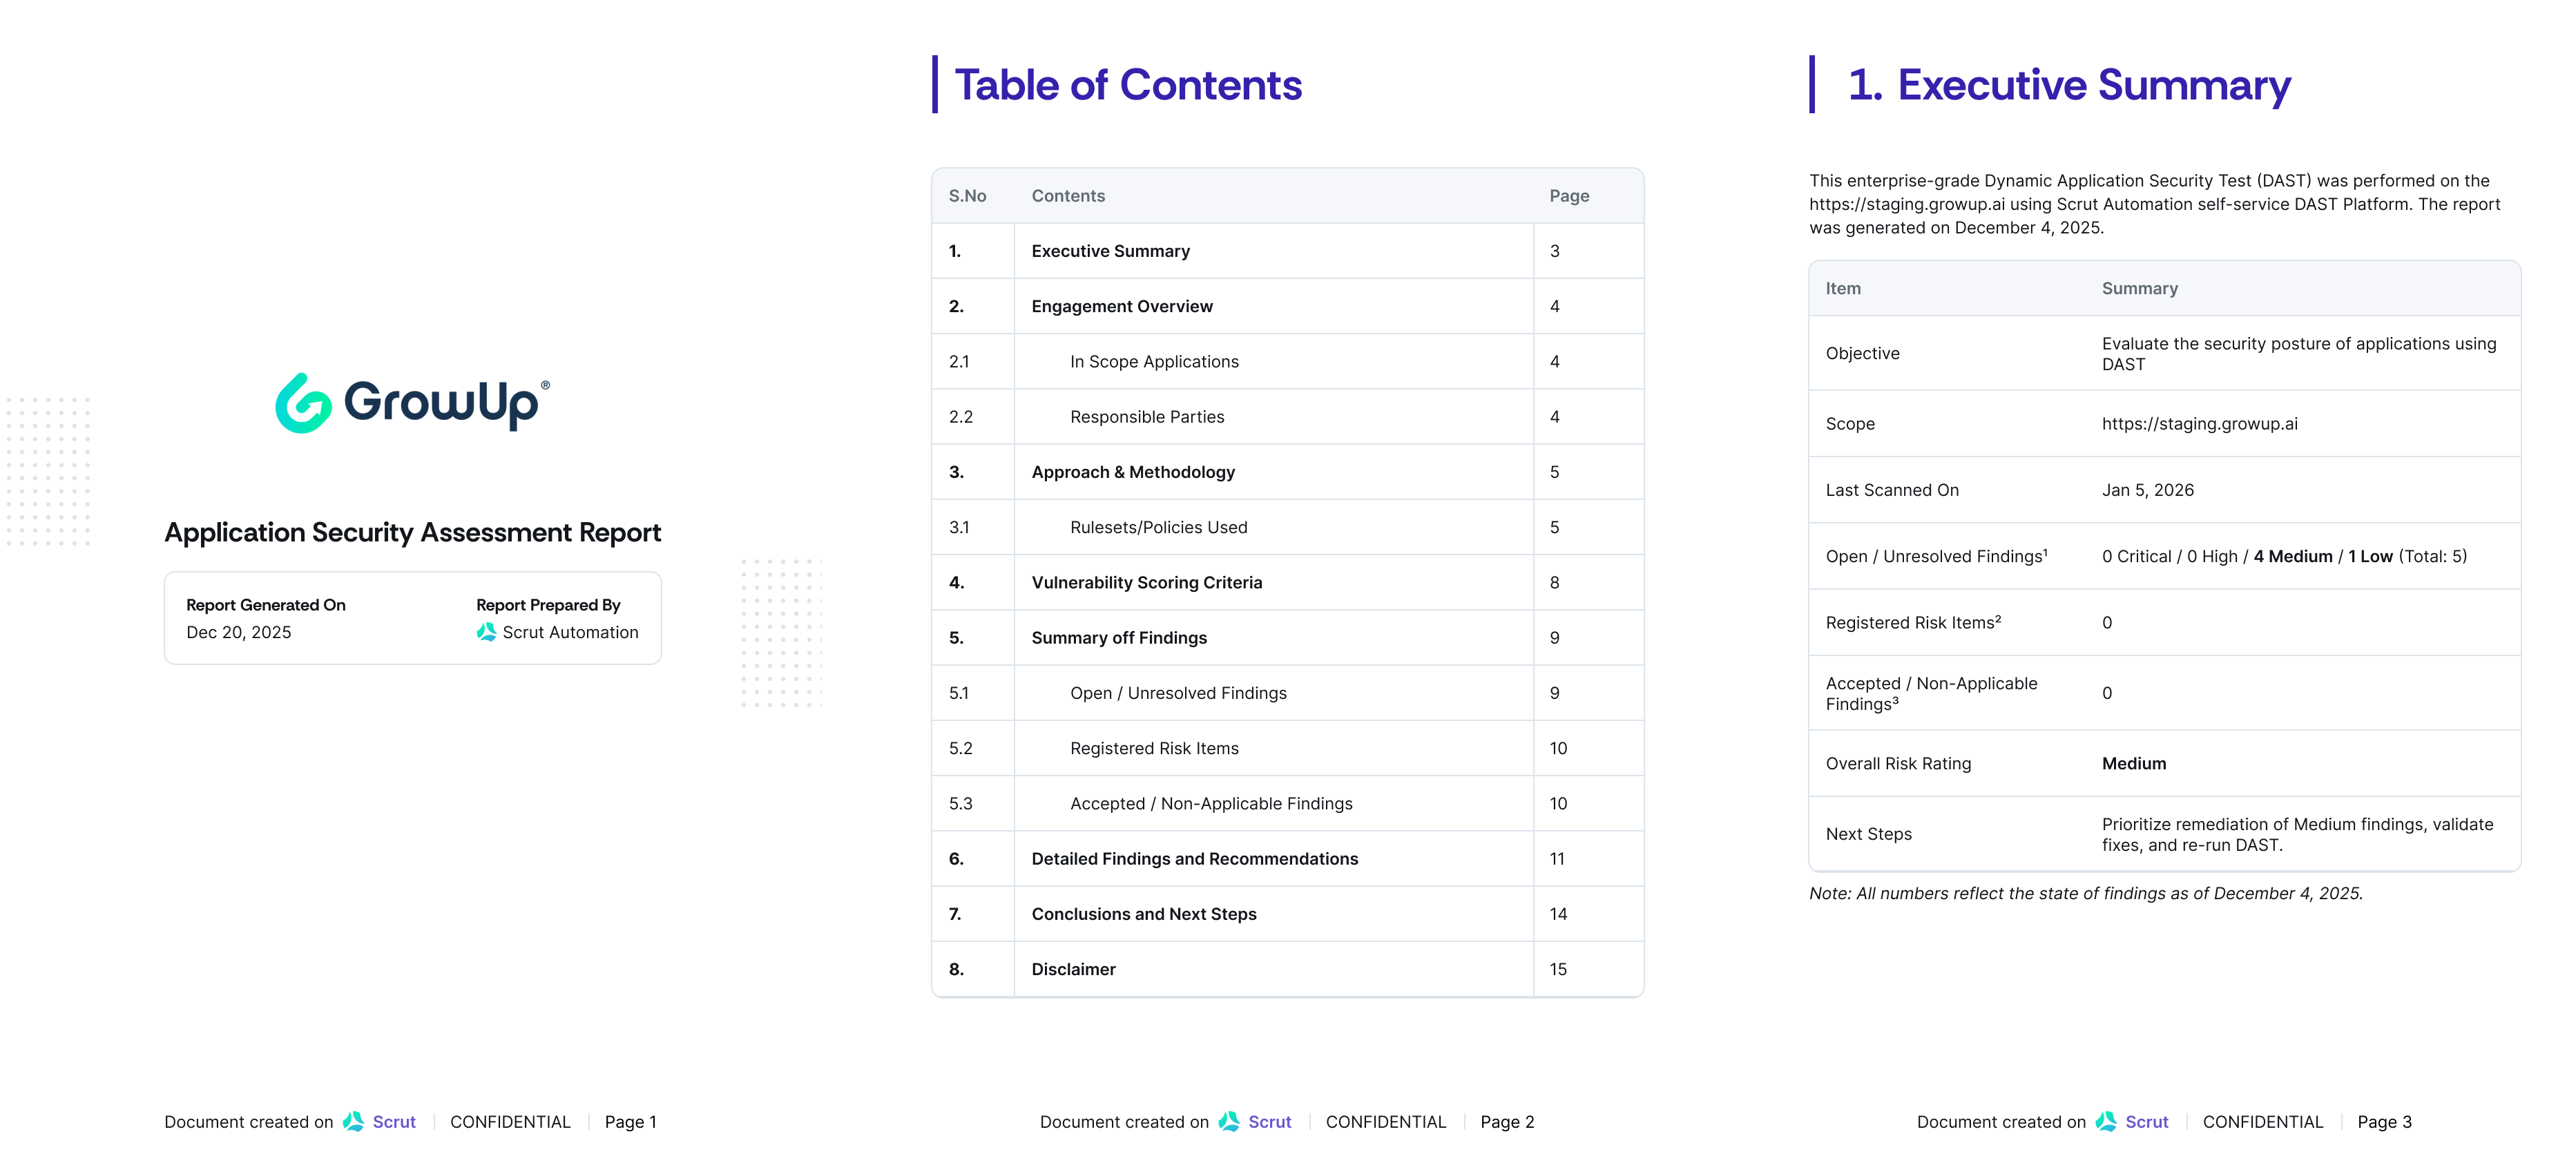Click the Scope URL staging.growup.ai
Screen dimensions: 2576x1163
click(x=2199, y=423)
